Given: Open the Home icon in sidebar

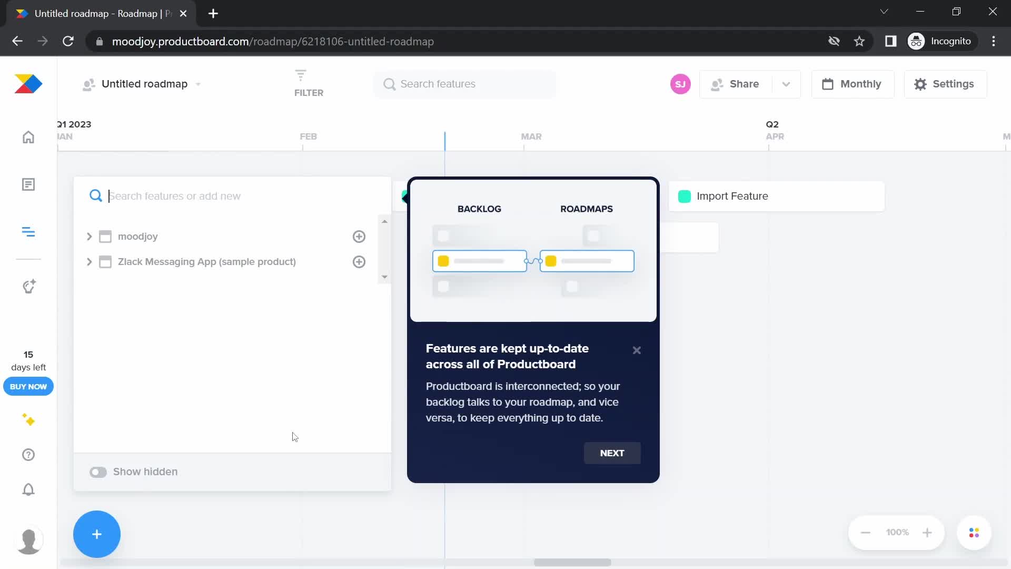Looking at the screenshot, I should pos(28,137).
